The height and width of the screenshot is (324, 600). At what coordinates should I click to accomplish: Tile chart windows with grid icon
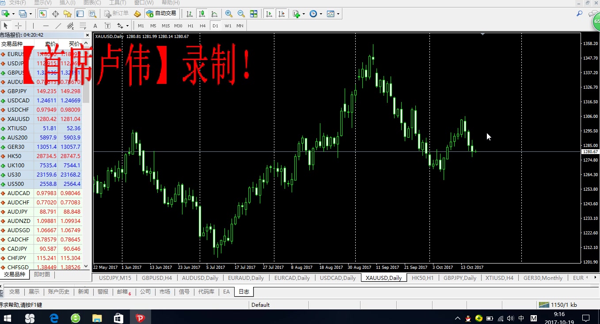[x=254, y=14]
